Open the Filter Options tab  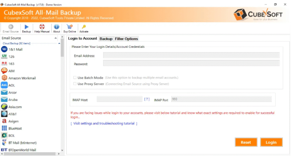coord(127,39)
